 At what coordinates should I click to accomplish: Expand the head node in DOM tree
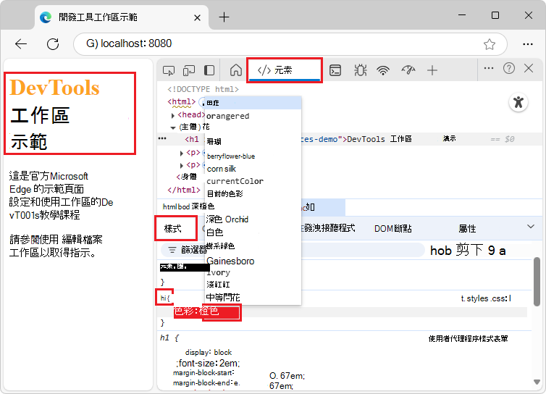173,115
